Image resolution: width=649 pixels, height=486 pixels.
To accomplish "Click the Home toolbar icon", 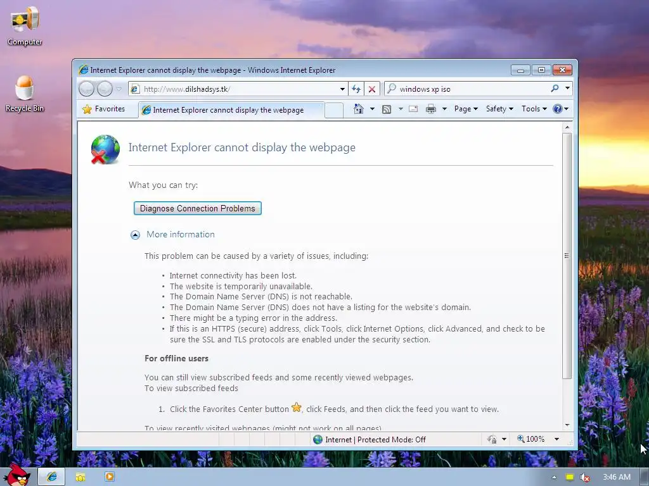I will (x=359, y=109).
